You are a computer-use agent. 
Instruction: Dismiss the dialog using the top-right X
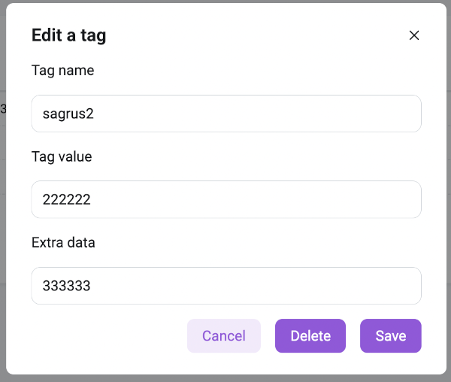pos(413,35)
